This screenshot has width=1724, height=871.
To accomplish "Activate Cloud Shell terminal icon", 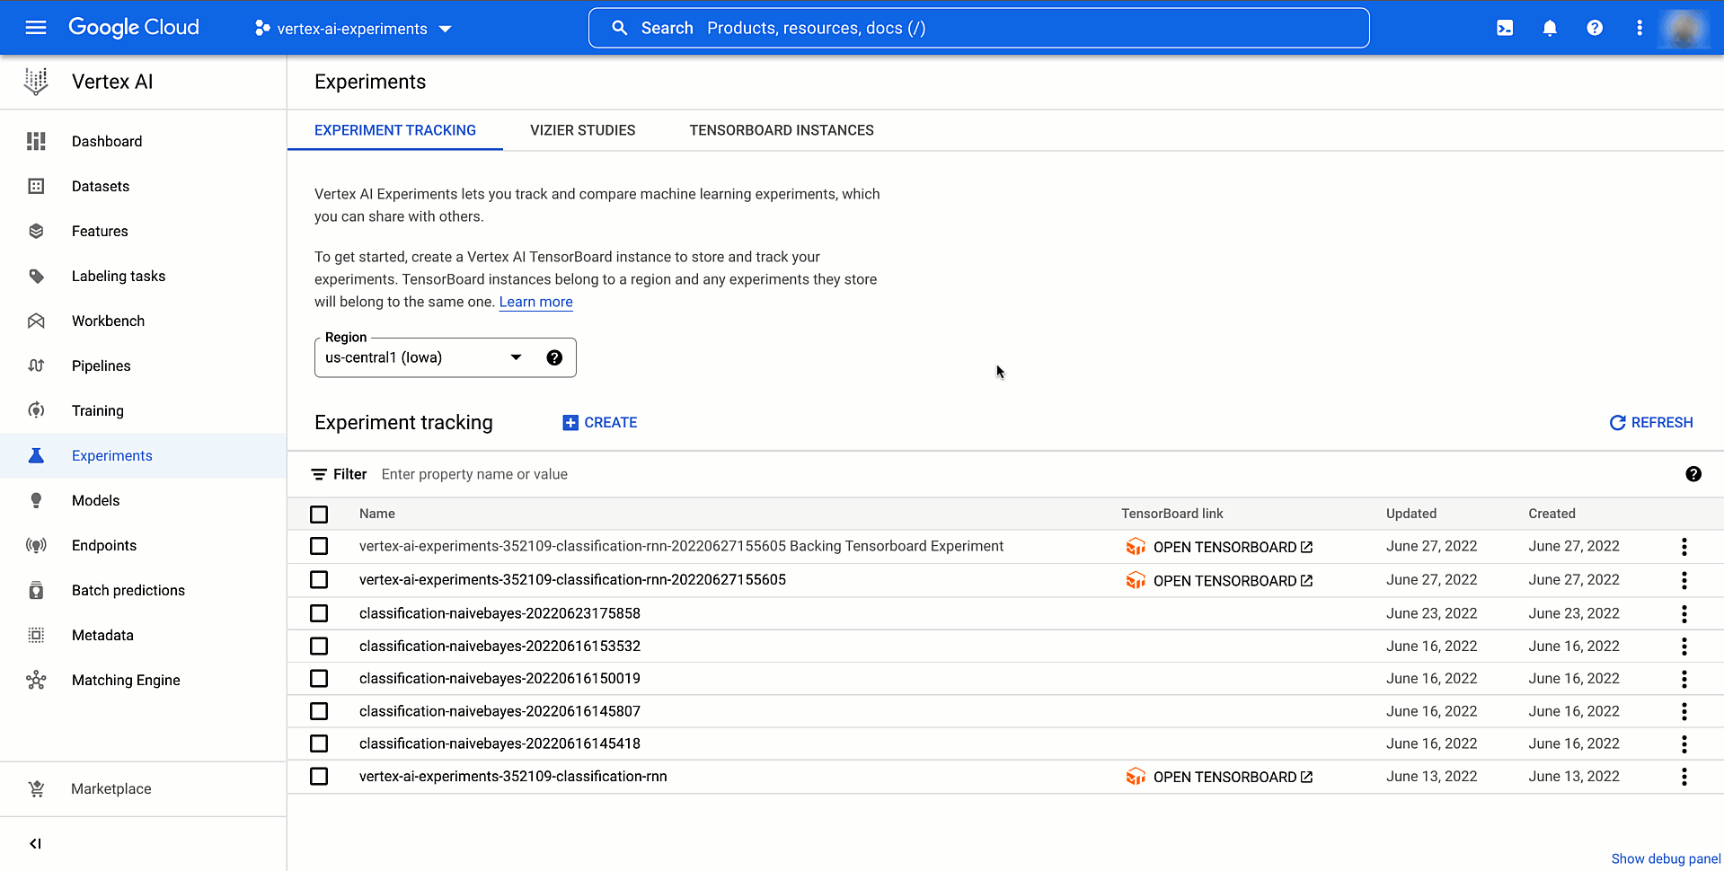I will [x=1505, y=28].
